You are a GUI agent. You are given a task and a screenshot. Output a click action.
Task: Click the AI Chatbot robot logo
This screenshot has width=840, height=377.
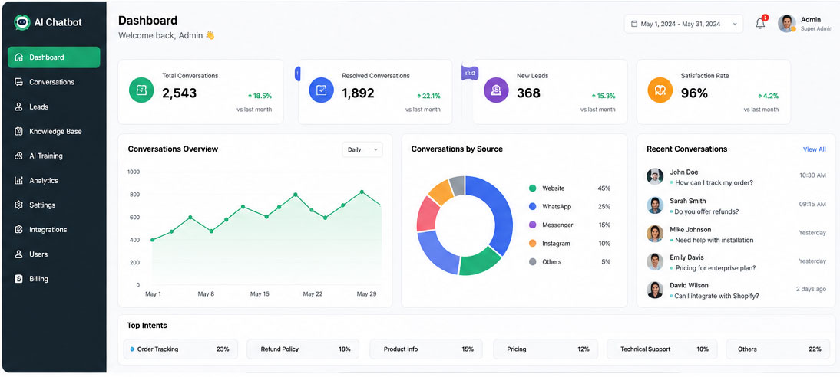point(22,22)
